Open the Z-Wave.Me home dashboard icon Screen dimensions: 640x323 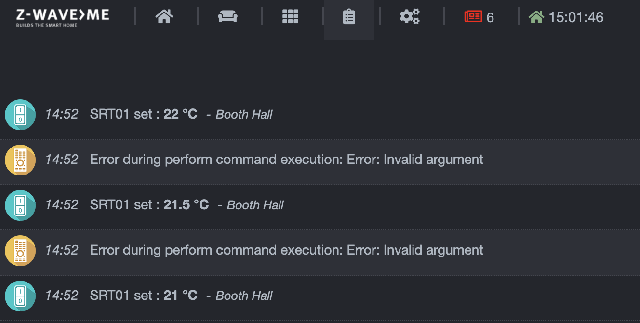(164, 16)
